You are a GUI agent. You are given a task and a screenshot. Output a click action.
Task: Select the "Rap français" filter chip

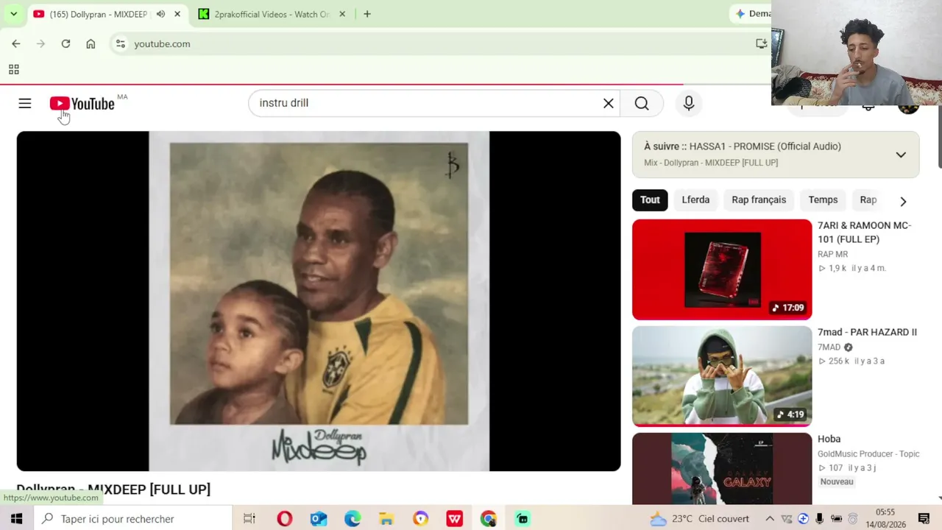pyautogui.click(x=759, y=200)
